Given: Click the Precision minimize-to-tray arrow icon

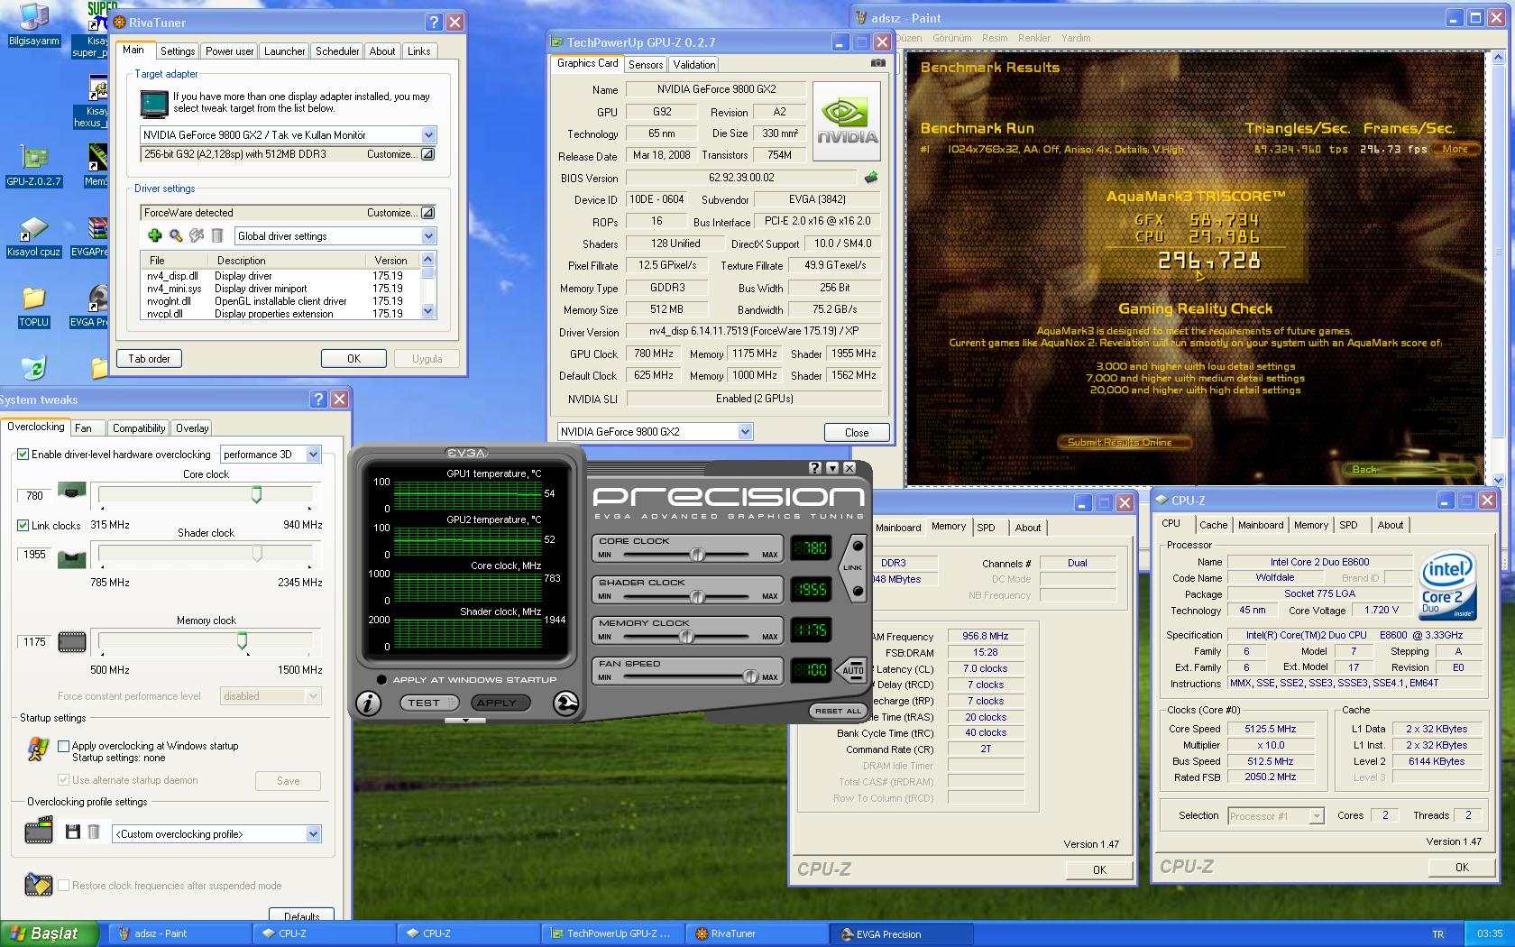Looking at the screenshot, I should pyautogui.click(x=832, y=467).
